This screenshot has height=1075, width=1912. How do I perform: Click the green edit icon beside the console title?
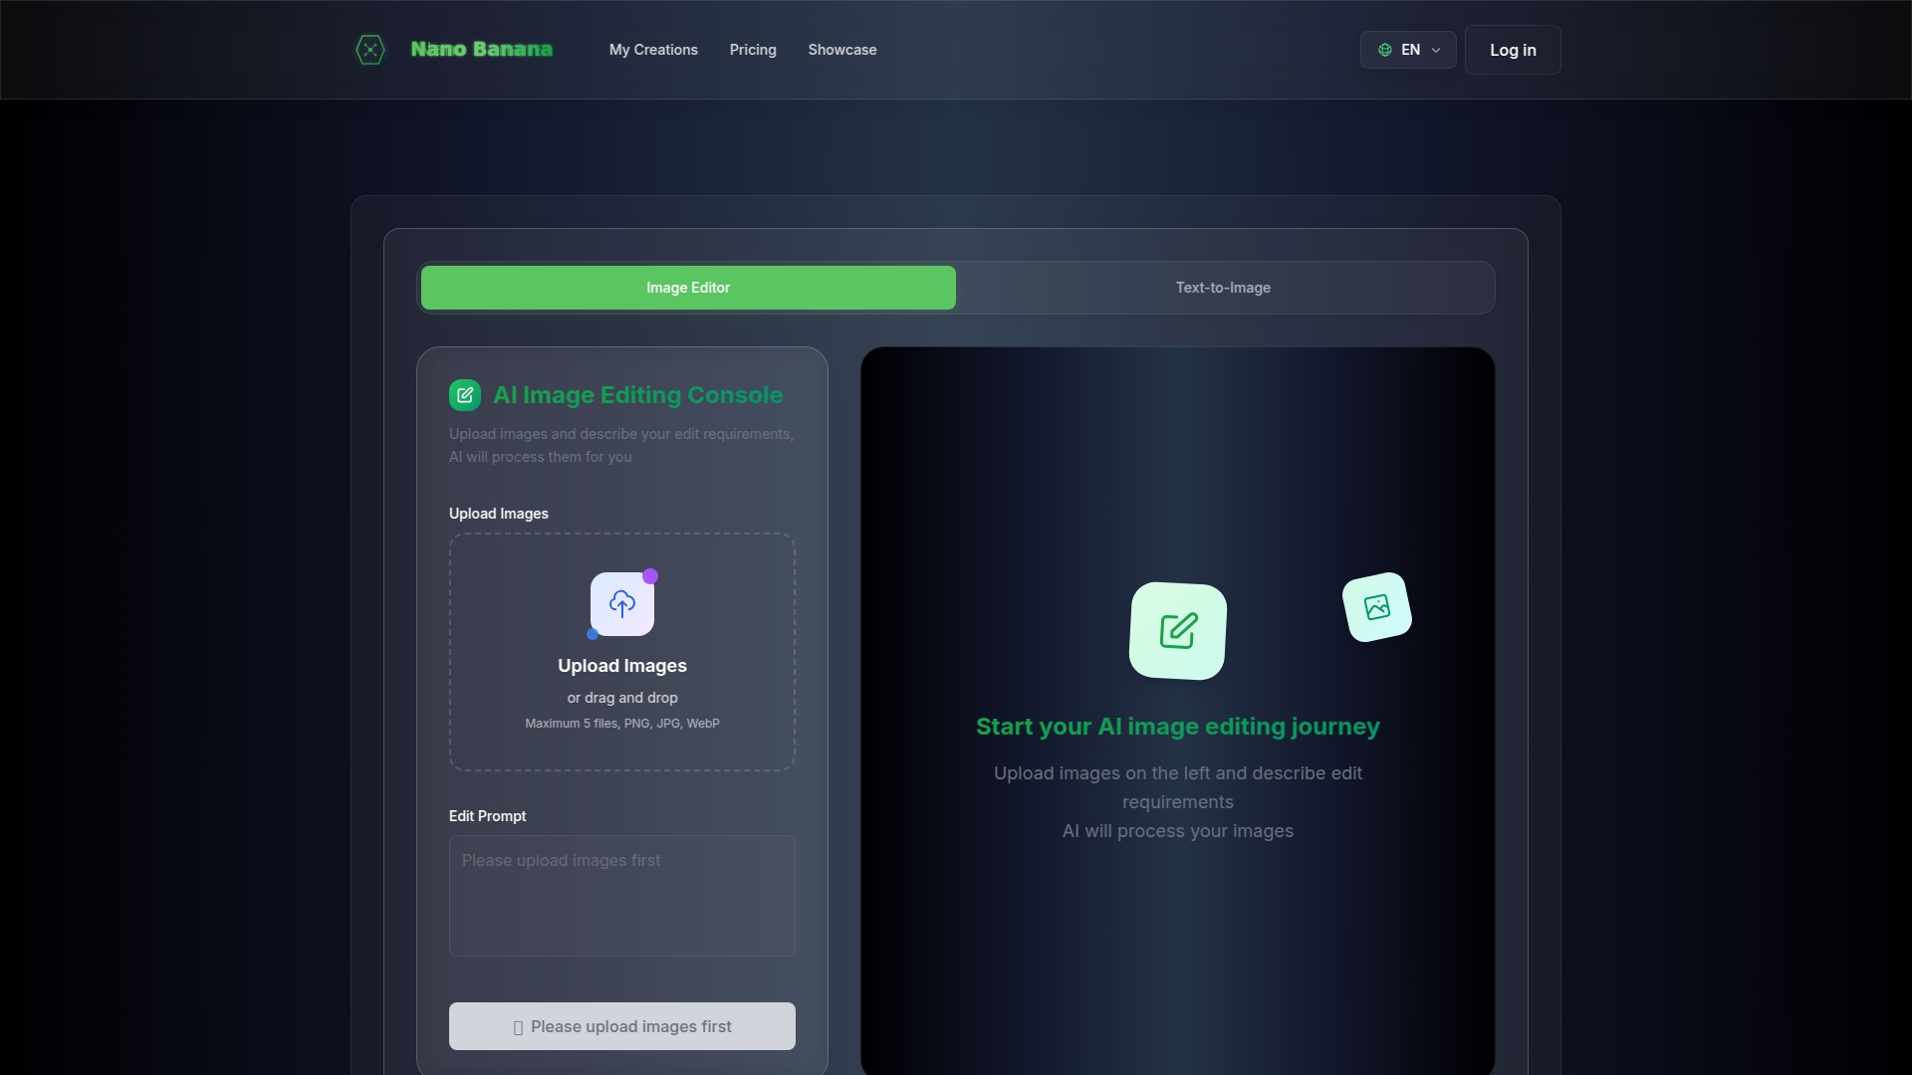pyautogui.click(x=465, y=395)
